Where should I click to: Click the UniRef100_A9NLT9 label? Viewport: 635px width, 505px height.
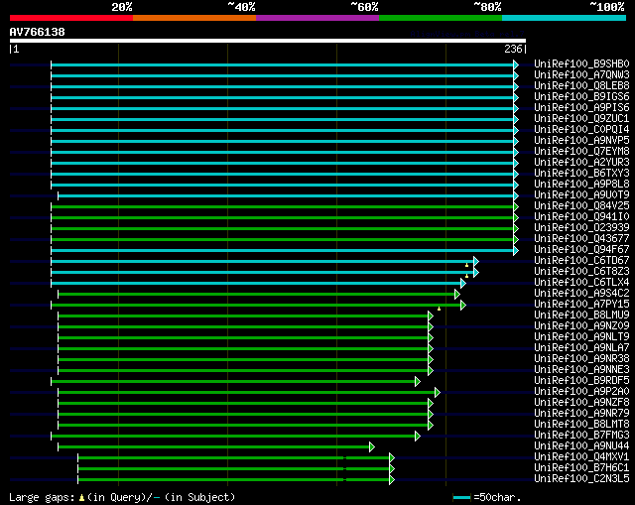point(581,337)
